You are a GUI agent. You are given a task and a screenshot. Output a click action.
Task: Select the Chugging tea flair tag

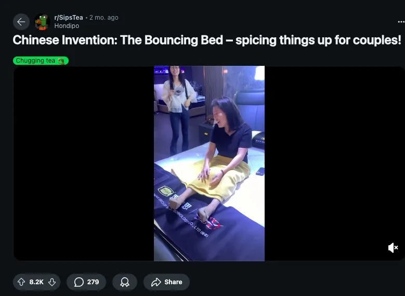pos(35,61)
